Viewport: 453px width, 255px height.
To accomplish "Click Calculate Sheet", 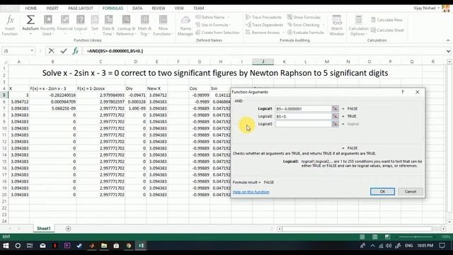I will 387,30.
